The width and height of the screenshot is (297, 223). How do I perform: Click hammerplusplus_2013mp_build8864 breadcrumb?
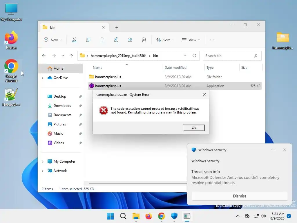(119, 56)
